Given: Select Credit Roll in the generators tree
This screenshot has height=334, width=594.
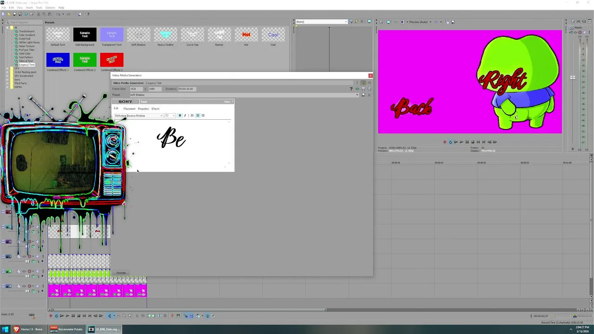Looking at the screenshot, I should (25, 39).
